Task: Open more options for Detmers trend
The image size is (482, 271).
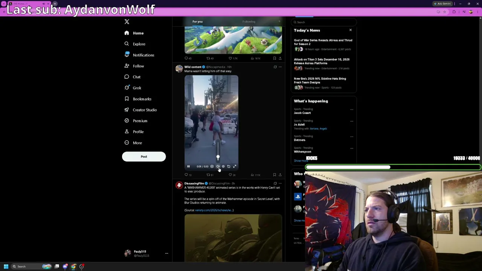Action: (352, 137)
